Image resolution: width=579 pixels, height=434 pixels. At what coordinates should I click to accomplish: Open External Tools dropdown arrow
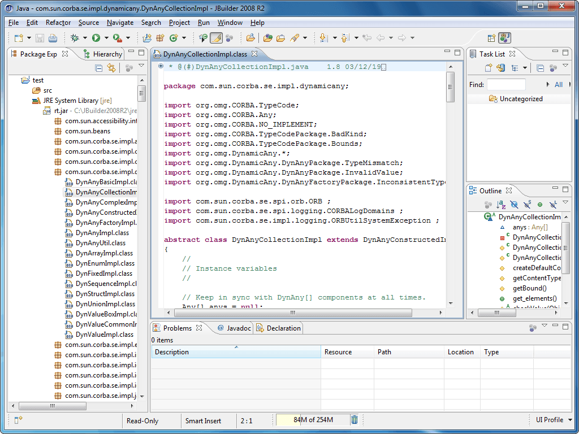pos(128,38)
